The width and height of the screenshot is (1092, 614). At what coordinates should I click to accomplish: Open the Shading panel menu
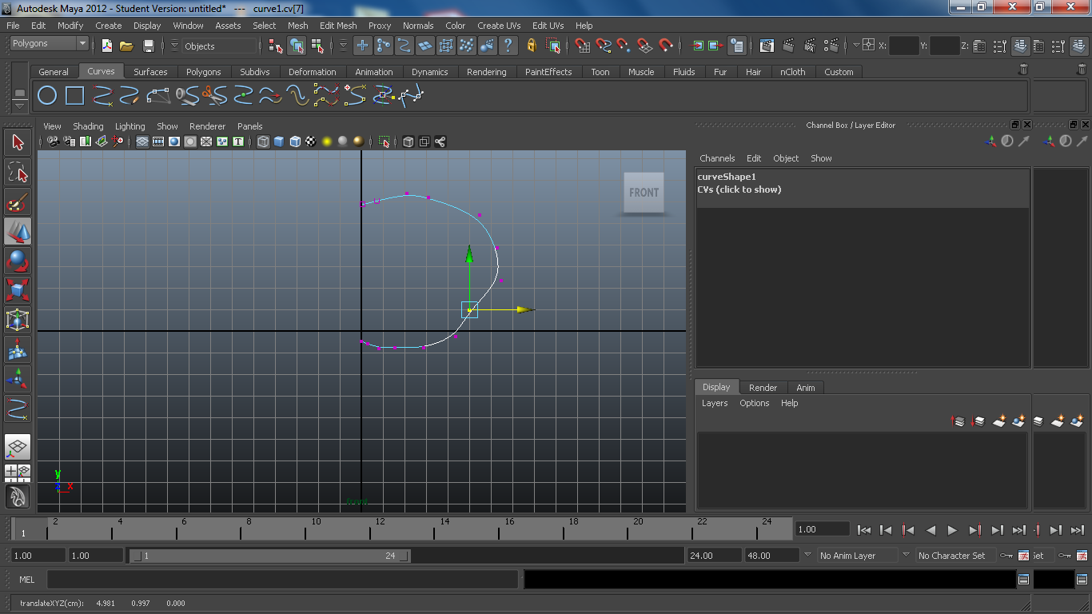[x=88, y=126]
